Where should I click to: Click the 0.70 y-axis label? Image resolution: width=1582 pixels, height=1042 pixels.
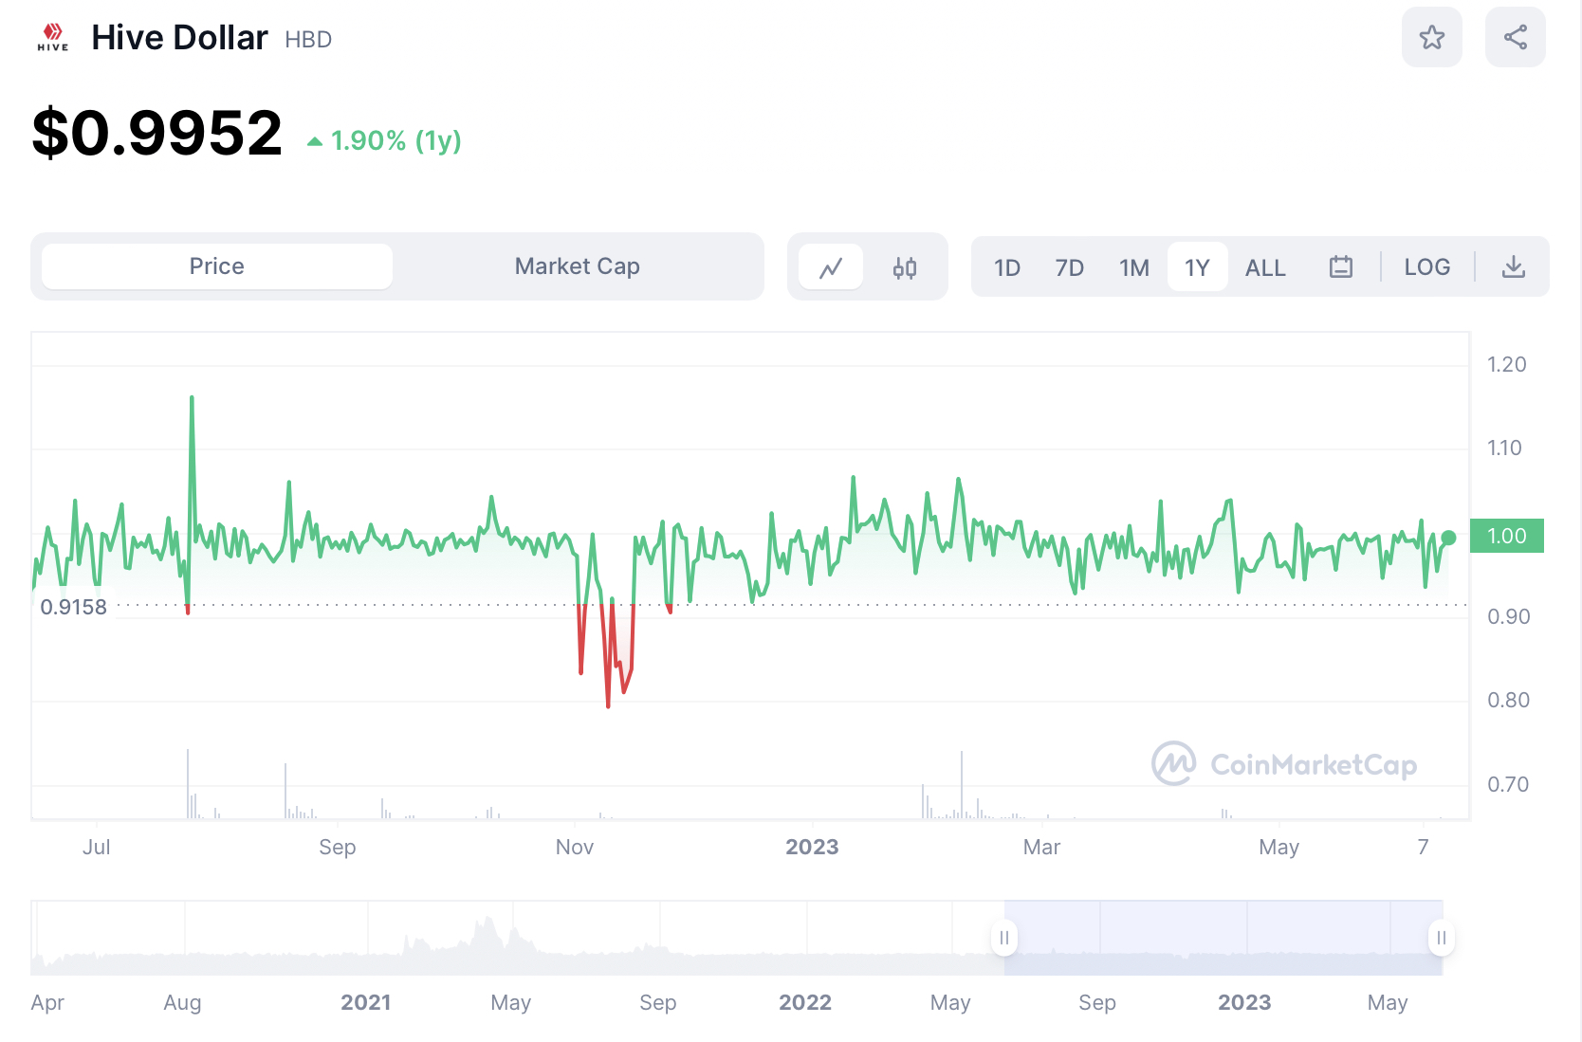[1508, 784]
